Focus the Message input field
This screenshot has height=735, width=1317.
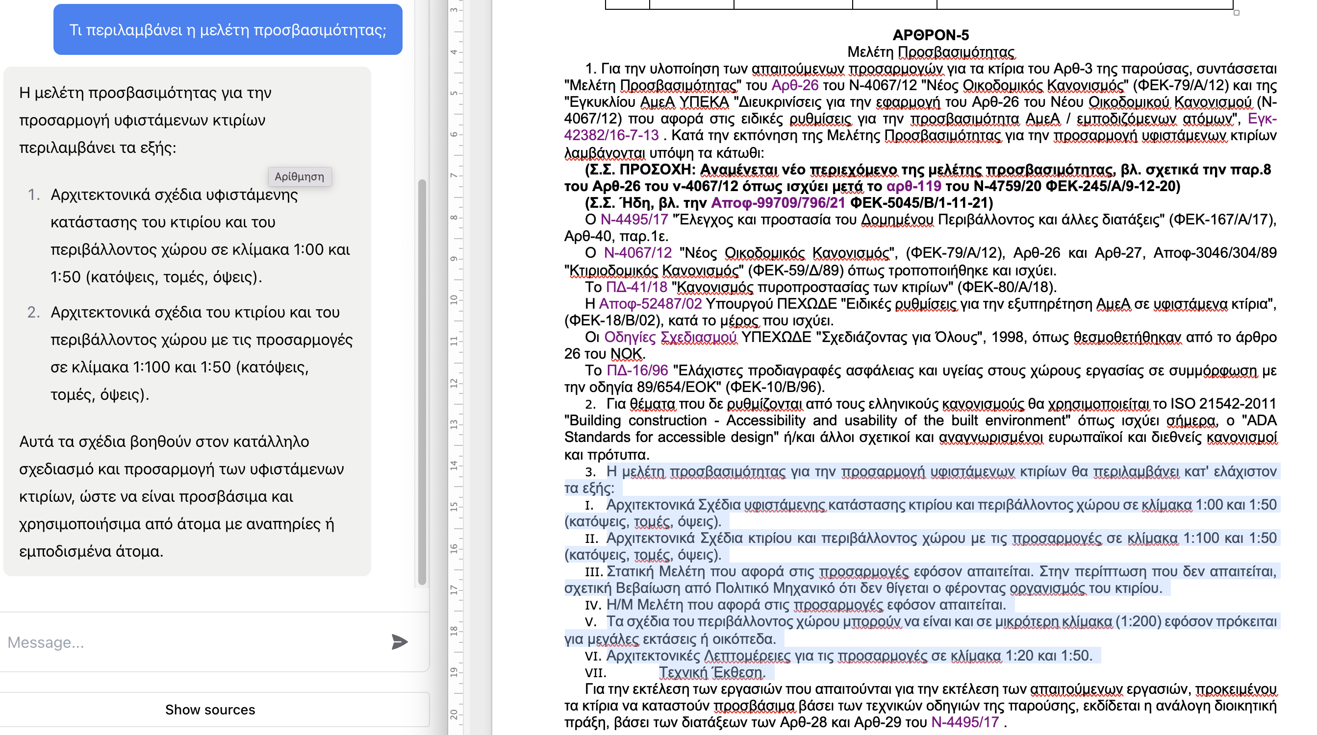pos(194,642)
